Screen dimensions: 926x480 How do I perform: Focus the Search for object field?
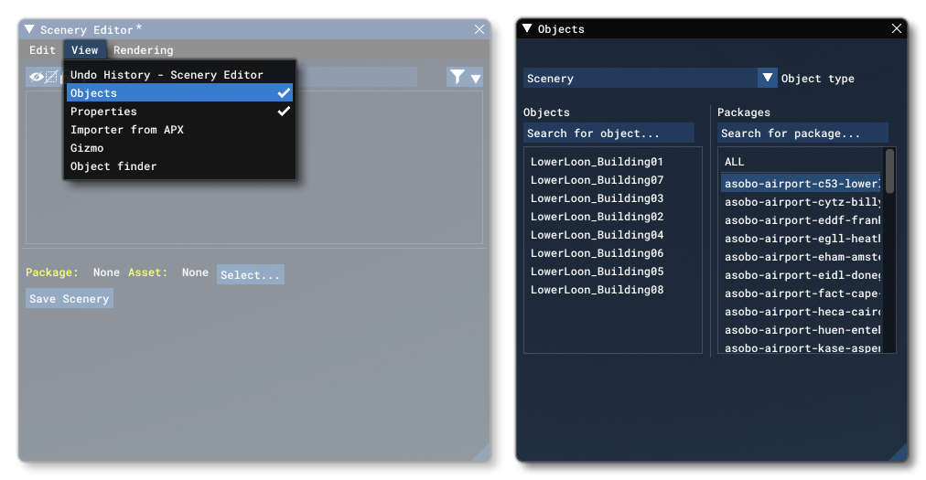tap(608, 133)
